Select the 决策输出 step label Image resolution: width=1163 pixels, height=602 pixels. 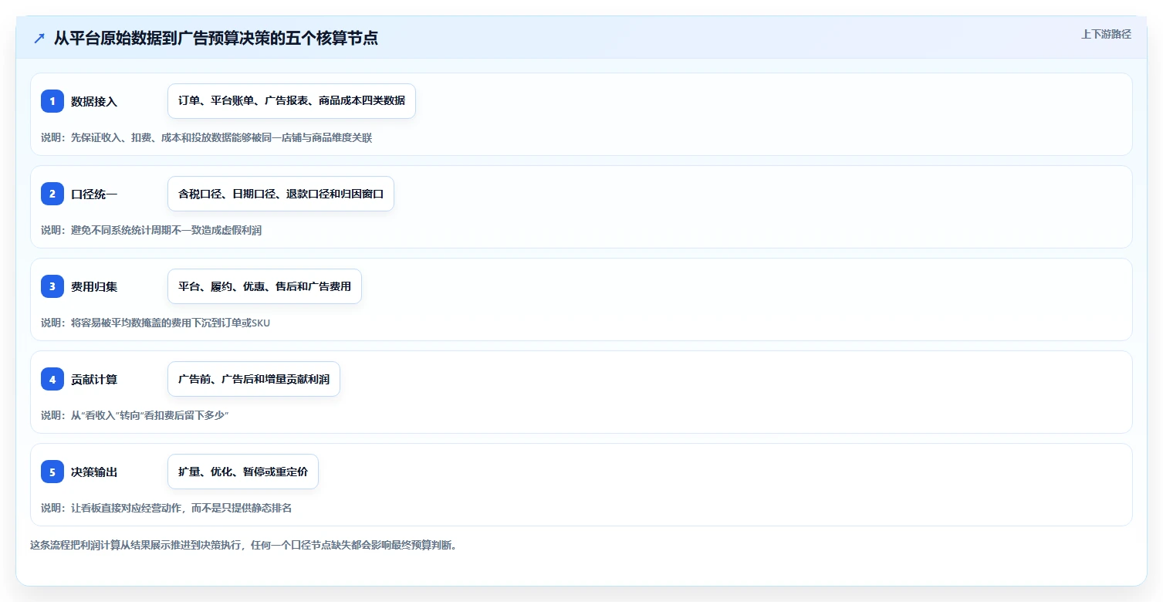click(x=94, y=472)
